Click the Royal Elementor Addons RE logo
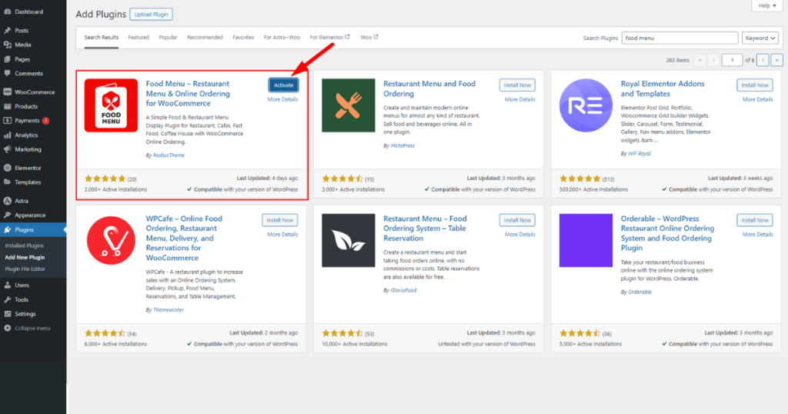The width and height of the screenshot is (788, 414). point(586,105)
